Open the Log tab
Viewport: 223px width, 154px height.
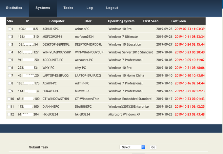pos(90,8)
